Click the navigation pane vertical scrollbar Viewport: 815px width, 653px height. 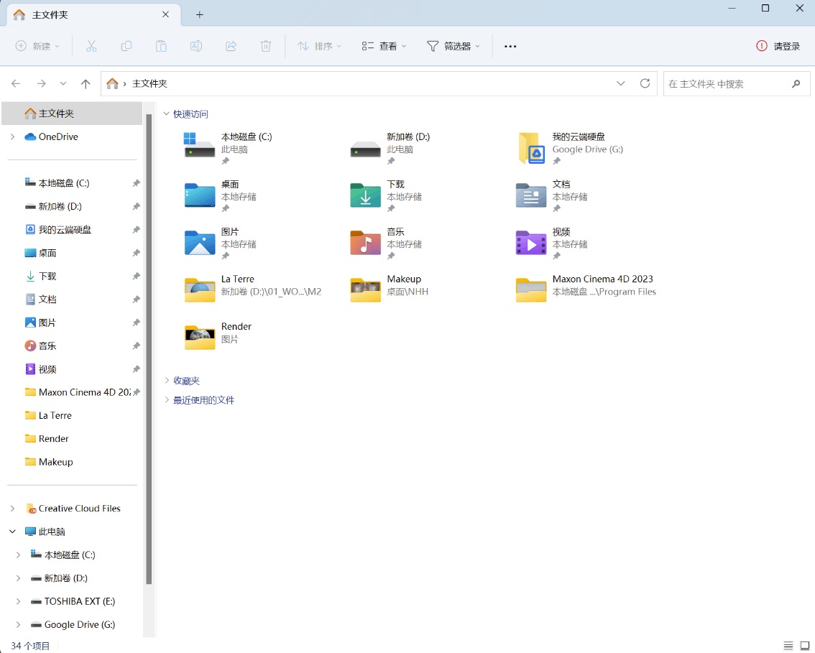pos(149,348)
